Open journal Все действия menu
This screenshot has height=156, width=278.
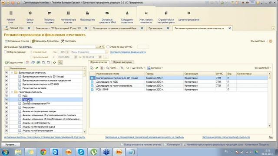tap(262, 68)
